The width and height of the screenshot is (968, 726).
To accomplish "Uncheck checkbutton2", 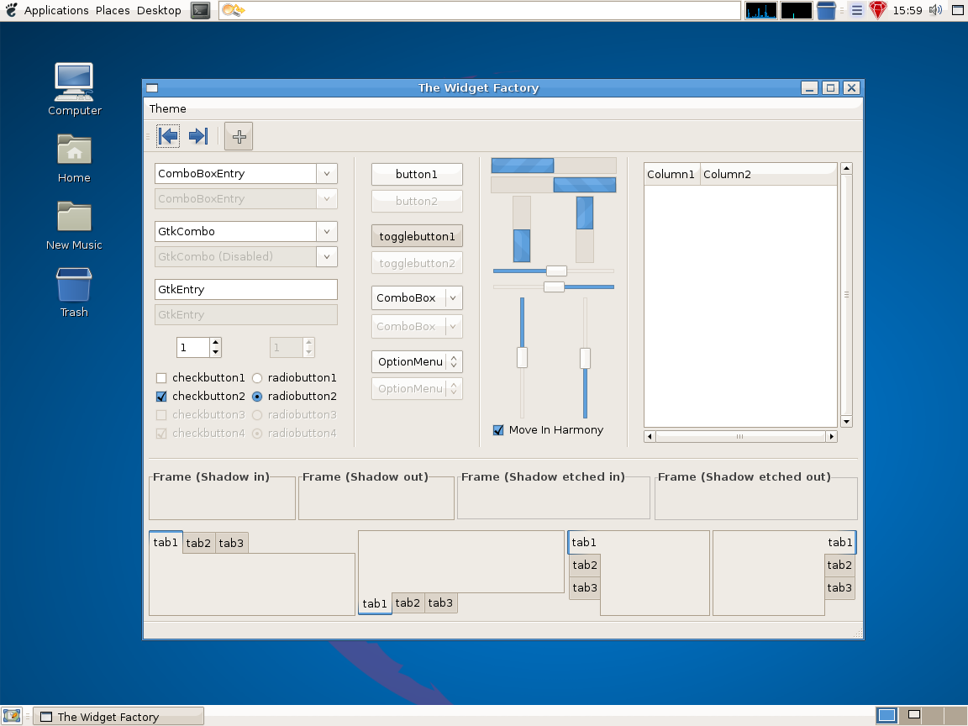I will tap(161, 397).
